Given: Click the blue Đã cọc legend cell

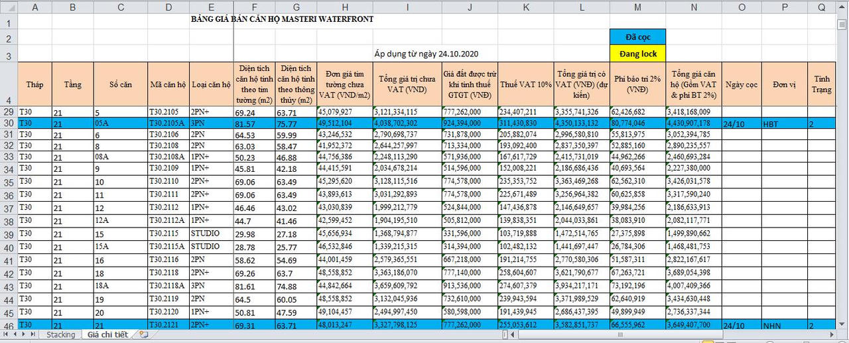Looking at the screenshot, I should coord(637,37).
